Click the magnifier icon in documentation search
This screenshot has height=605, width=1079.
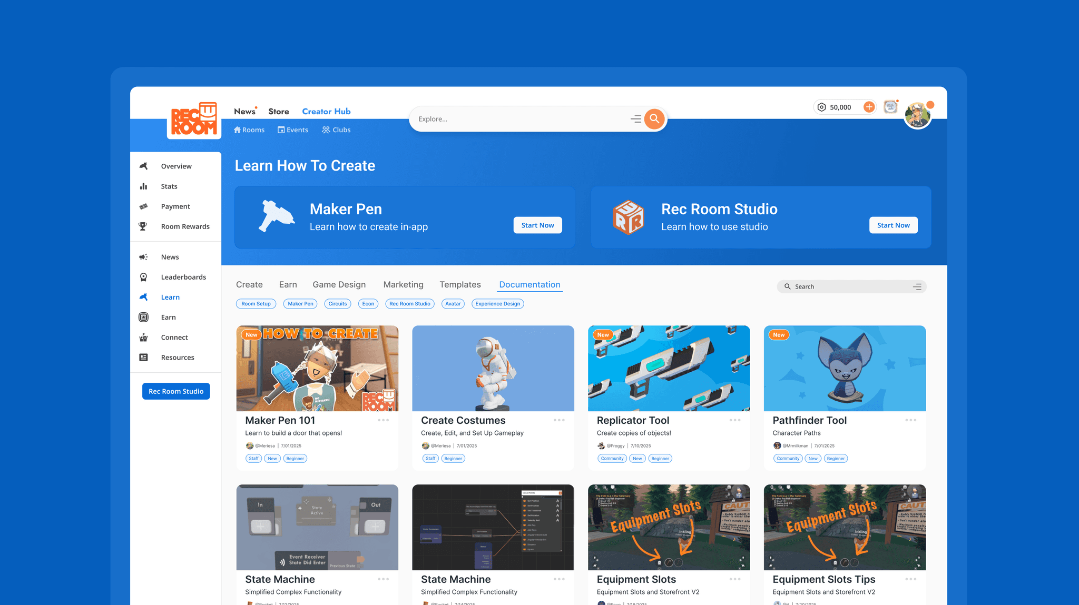[x=788, y=286]
